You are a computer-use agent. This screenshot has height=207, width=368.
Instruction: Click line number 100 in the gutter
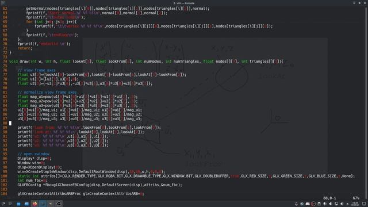point(4,176)
